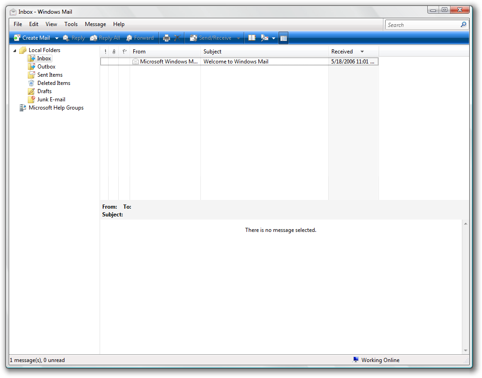This screenshot has width=482, height=378.
Task: Open the View menu
Action: tap(51, 24)
